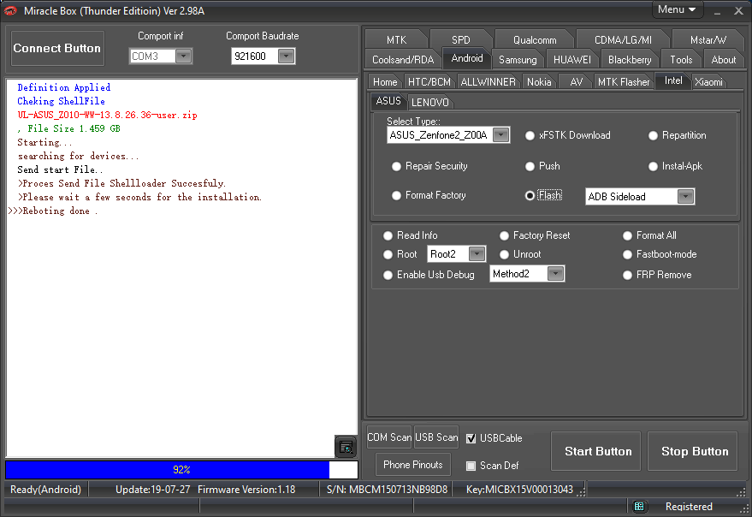
Task: Open the Comport inf COM3 dropdown
Action: click(184, 56)
